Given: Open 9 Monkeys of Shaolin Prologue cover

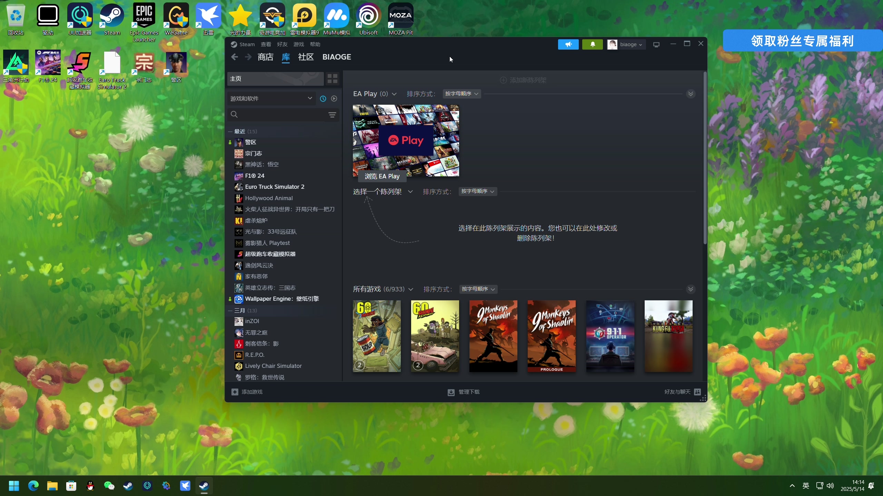Looking at the screenshot, I should 552,336.
